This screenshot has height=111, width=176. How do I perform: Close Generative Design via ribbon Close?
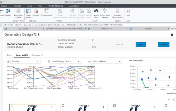tap(128, 12)
